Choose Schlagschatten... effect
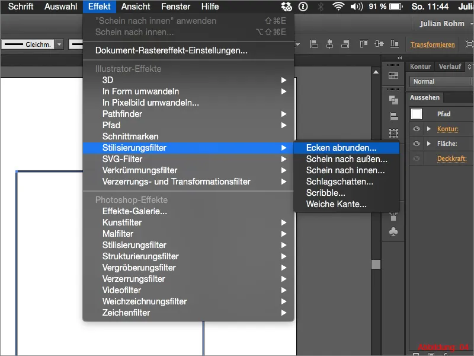This screenshot has height=356, width=474. (x=347, y=182)
